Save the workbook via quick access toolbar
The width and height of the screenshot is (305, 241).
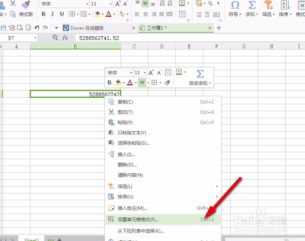click(x=4, y=28)
